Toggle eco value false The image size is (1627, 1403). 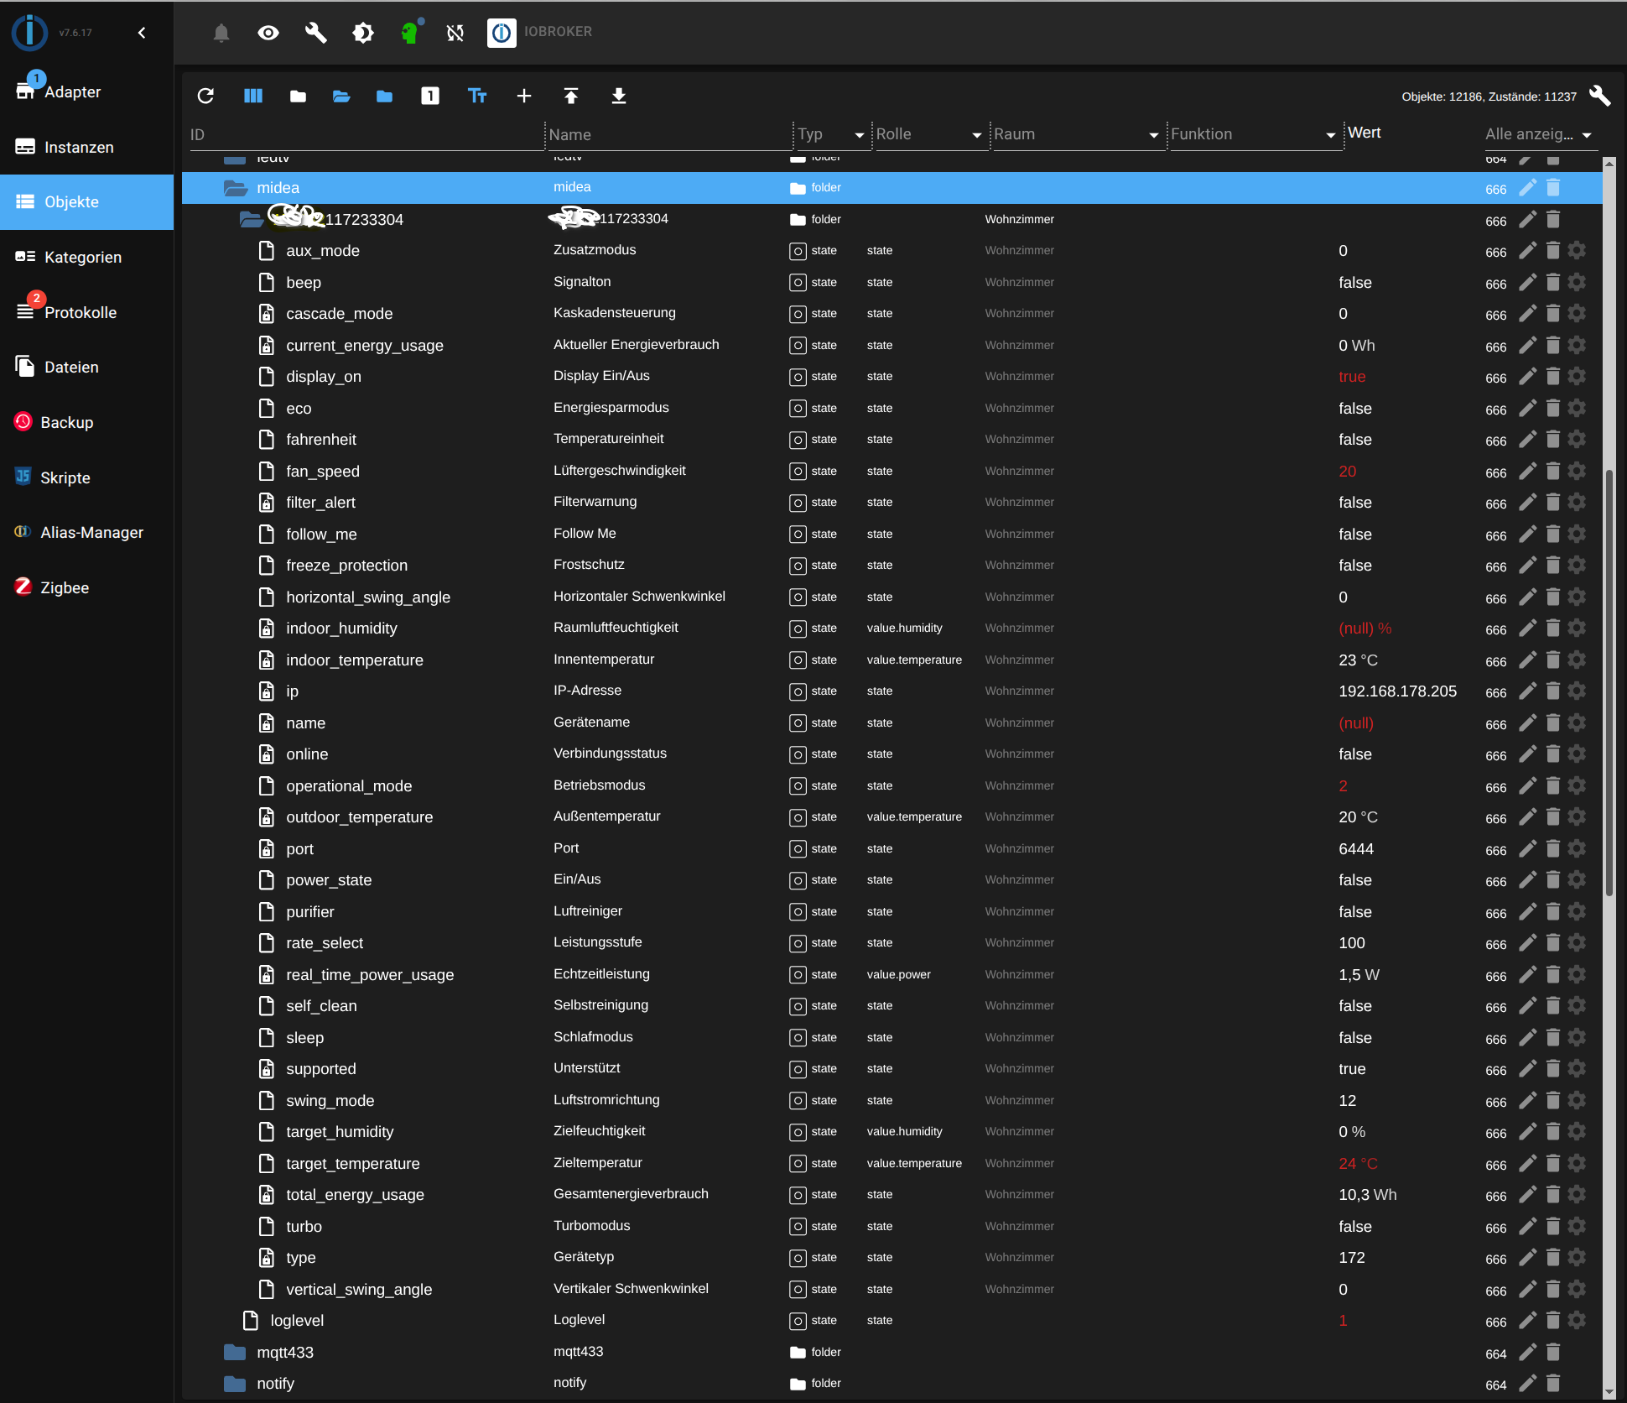[1355, 409]
